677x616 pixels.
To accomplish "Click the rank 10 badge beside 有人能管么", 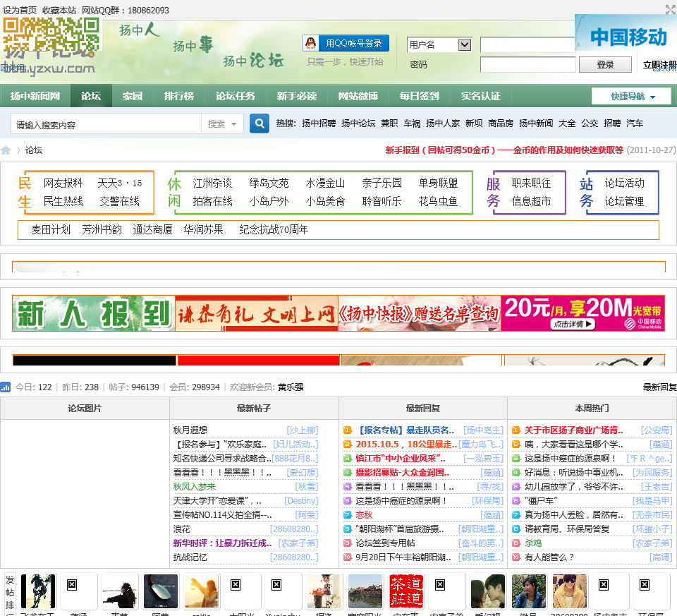I will (516, 557).
